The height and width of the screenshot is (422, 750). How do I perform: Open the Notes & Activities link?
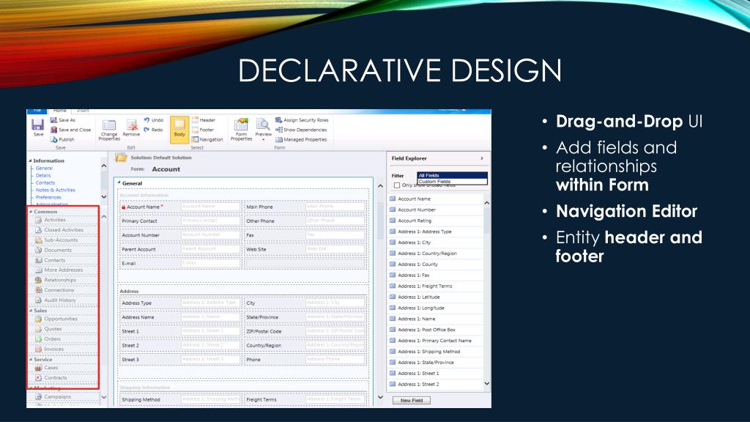[55, 190]
